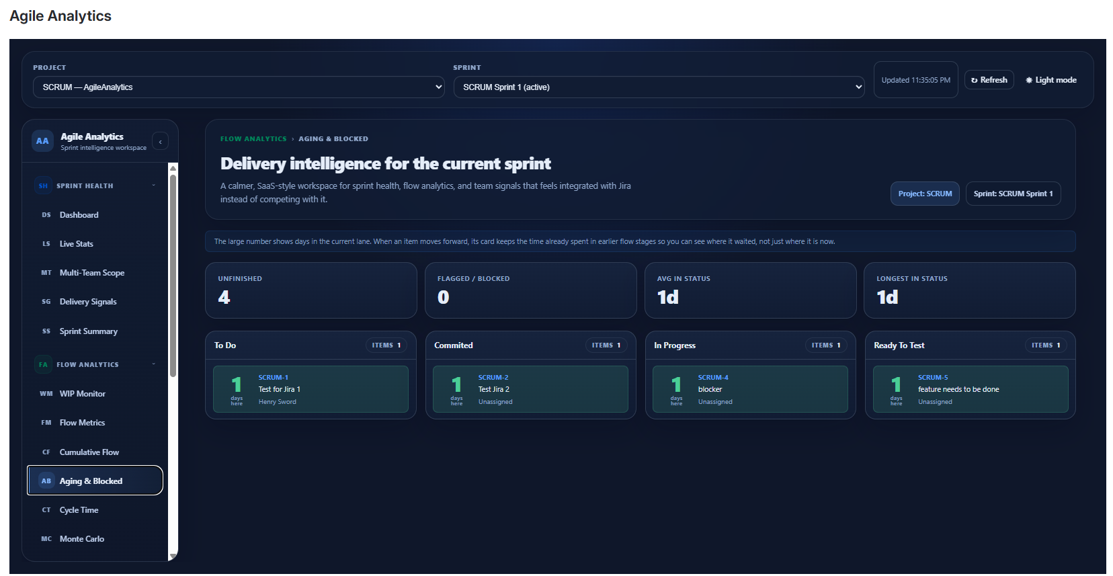Click the sidebar scrollbar down arrow
Screen dimensions: 1113x576
(173, 557)
